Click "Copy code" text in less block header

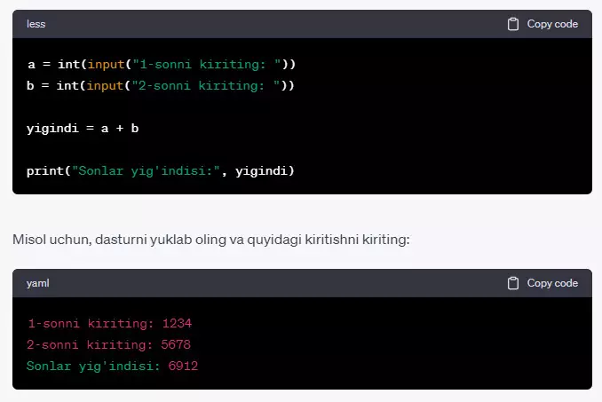(552, 24)
